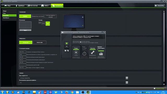Open the Моя система tab
Viewport: 167px width, 94px height.
32,6
